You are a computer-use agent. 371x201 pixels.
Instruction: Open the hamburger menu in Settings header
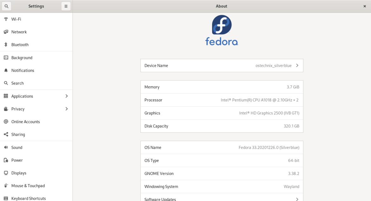(66, 6)
